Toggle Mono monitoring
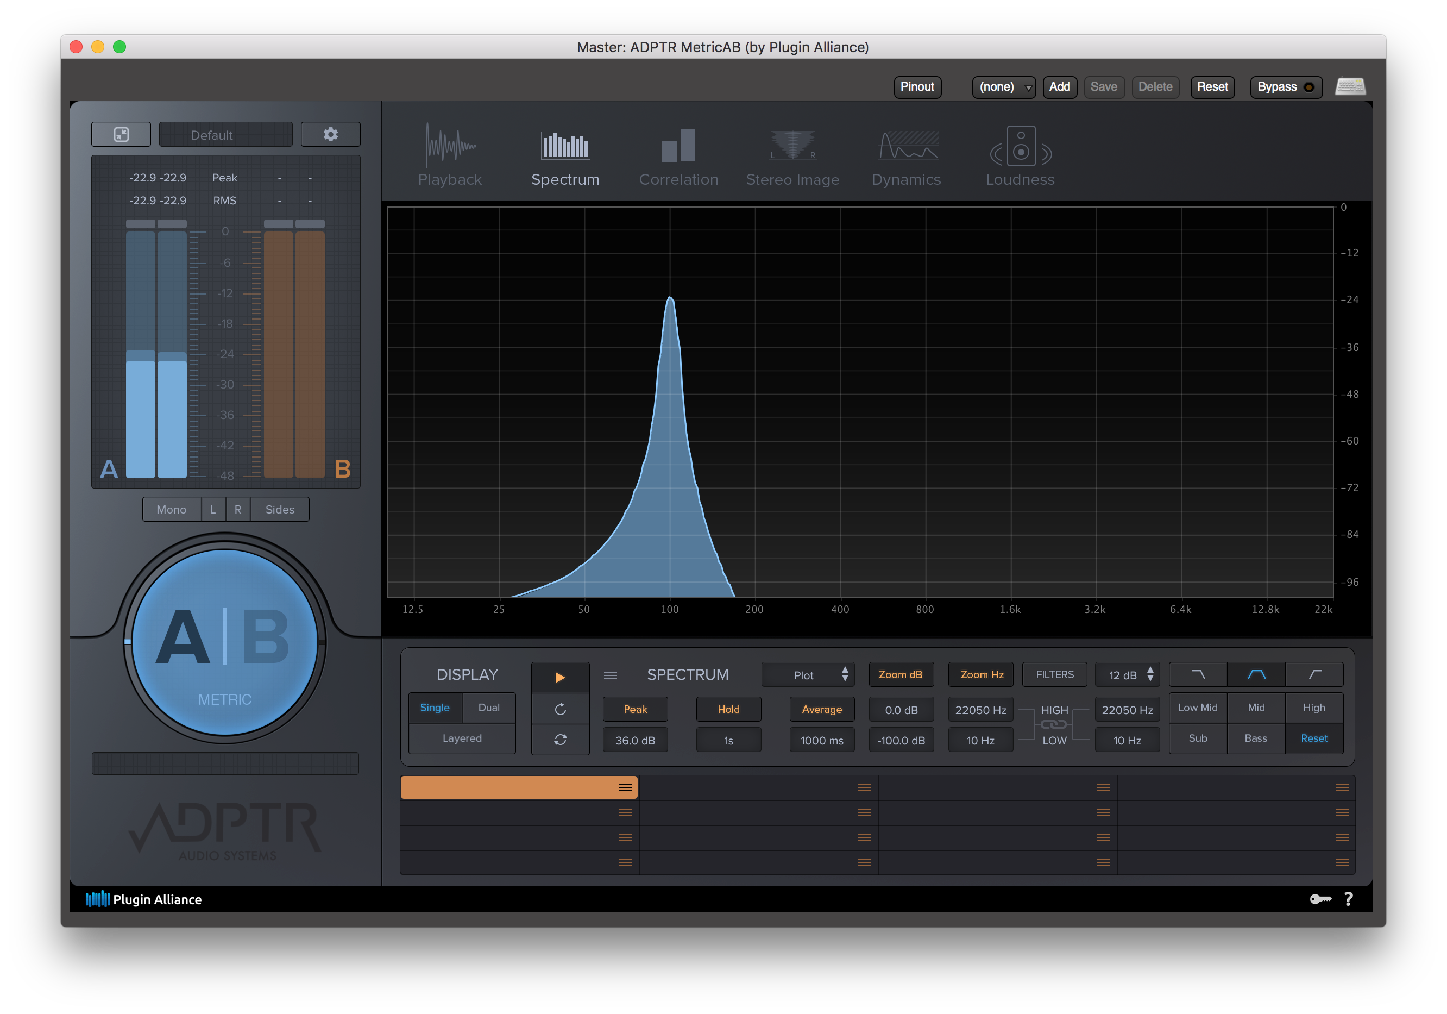The height and width of the screenshot is (1014, 1447). coord(172,510)
